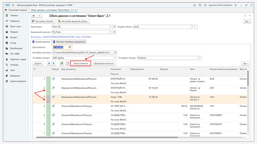Toggle checkbox in row 1 of the table
Image resolution: width=257 pixels, height=144 pixels.
point(54,79)
